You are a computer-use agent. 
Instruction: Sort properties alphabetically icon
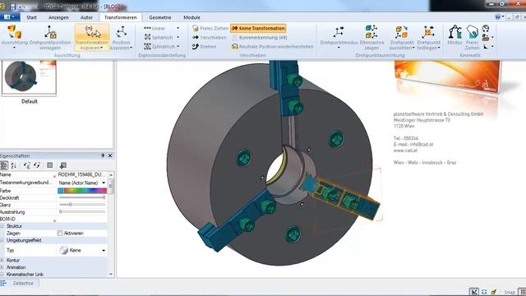click(x=14, y=165)
